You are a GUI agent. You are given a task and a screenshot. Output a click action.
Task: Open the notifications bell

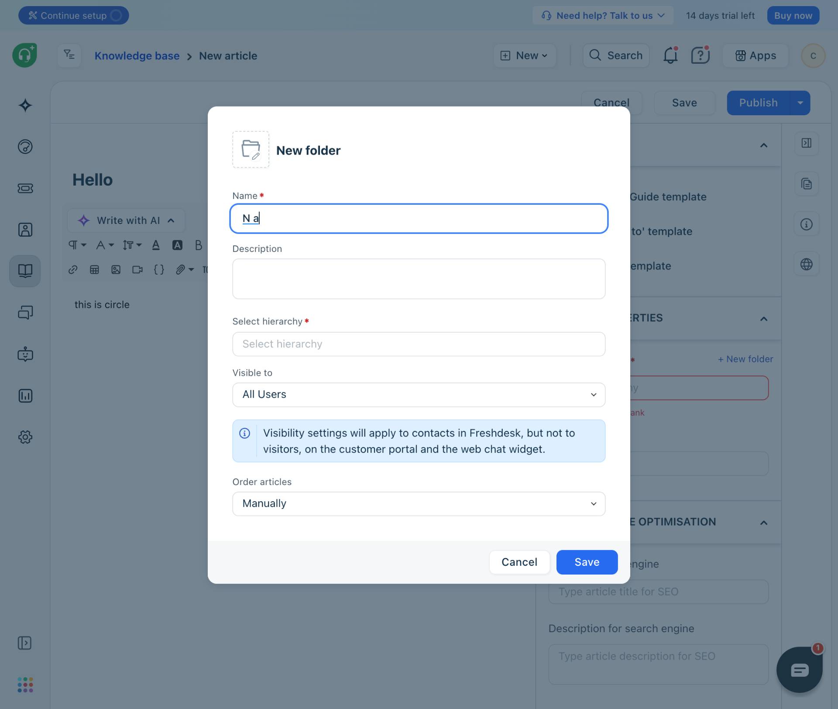click(670, 55)
